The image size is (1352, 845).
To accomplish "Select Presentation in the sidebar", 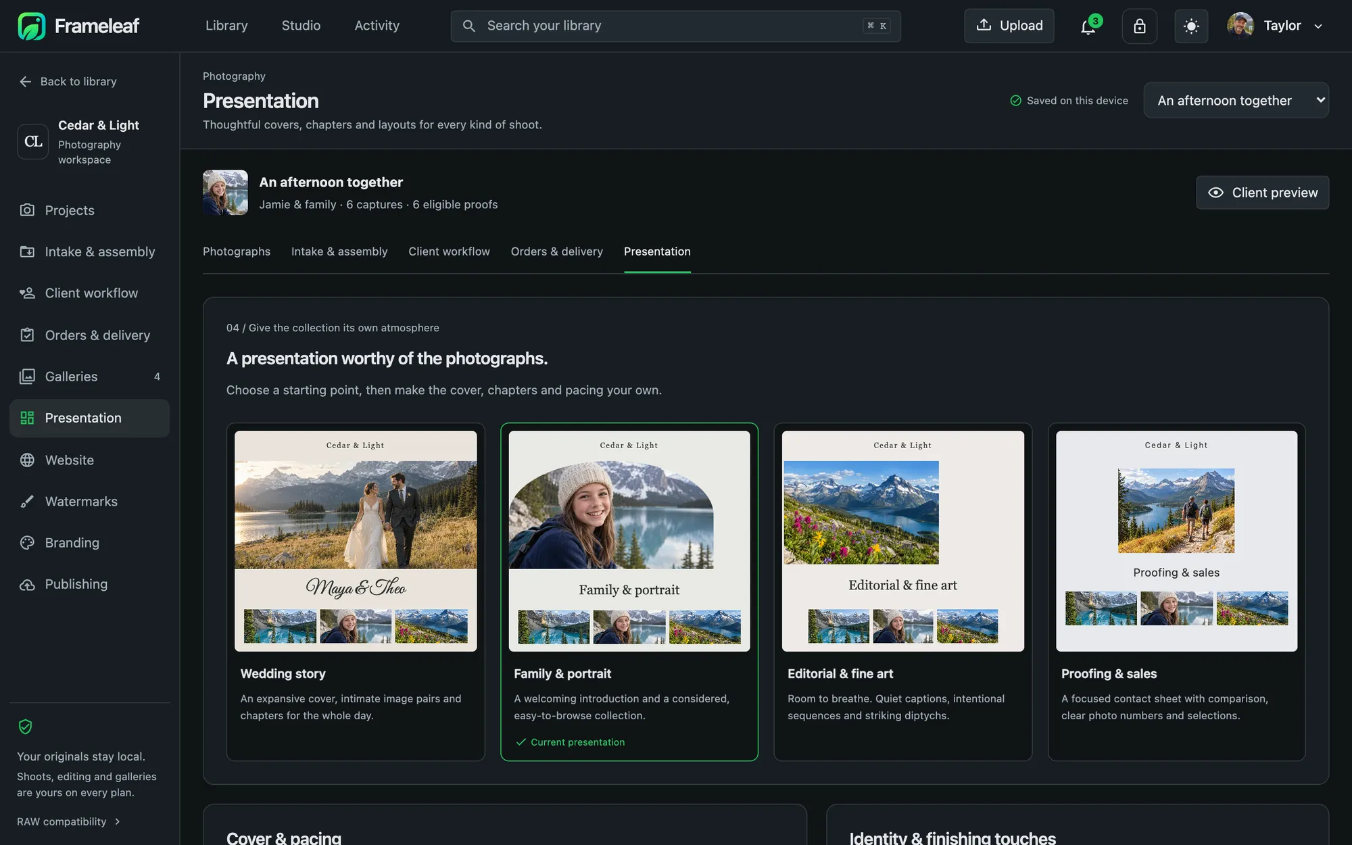I will (89, 418).
